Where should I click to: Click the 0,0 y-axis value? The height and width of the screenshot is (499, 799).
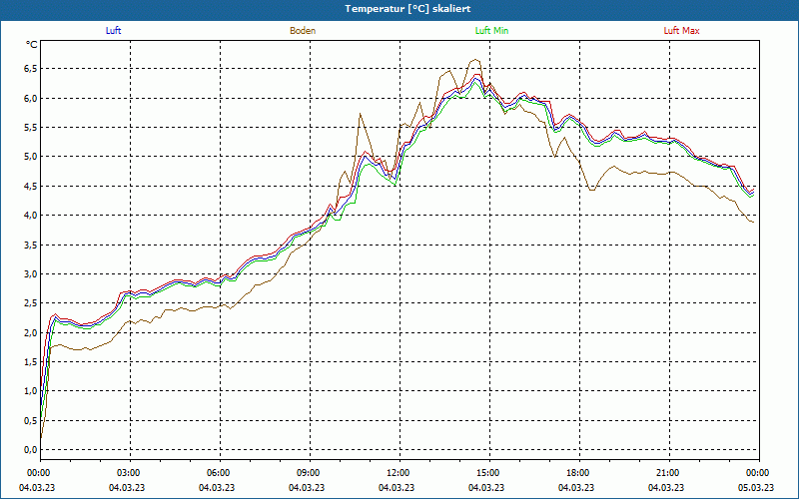(30, 450)
